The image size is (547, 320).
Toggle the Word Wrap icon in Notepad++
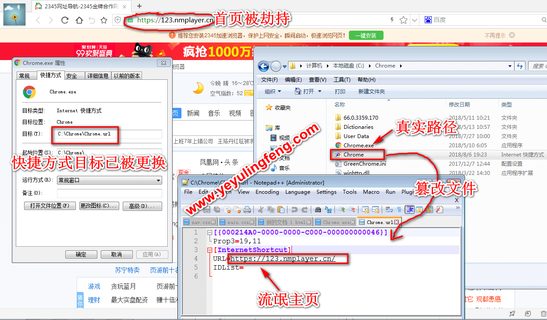(388, 210)
